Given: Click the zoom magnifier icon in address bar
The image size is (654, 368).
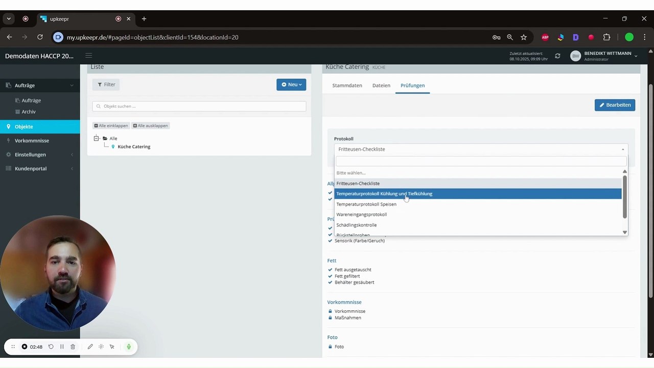Looking at the screenshot, I should pyautogui.click(x=510, y=37).
